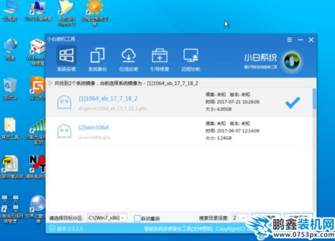This screenshot has height=241, width=335.
Task: Open the 在线安装 cloud download tab
Action: pos(129,59)
